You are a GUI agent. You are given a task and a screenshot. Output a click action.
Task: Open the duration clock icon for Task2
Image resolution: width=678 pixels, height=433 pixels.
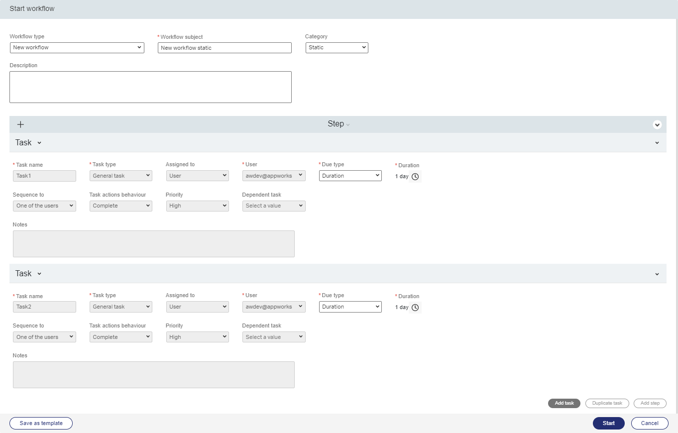tap(415, 308)
